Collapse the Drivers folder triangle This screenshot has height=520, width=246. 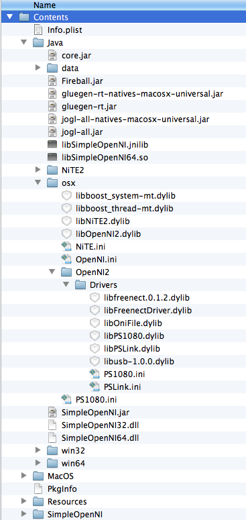pos(66,284)
